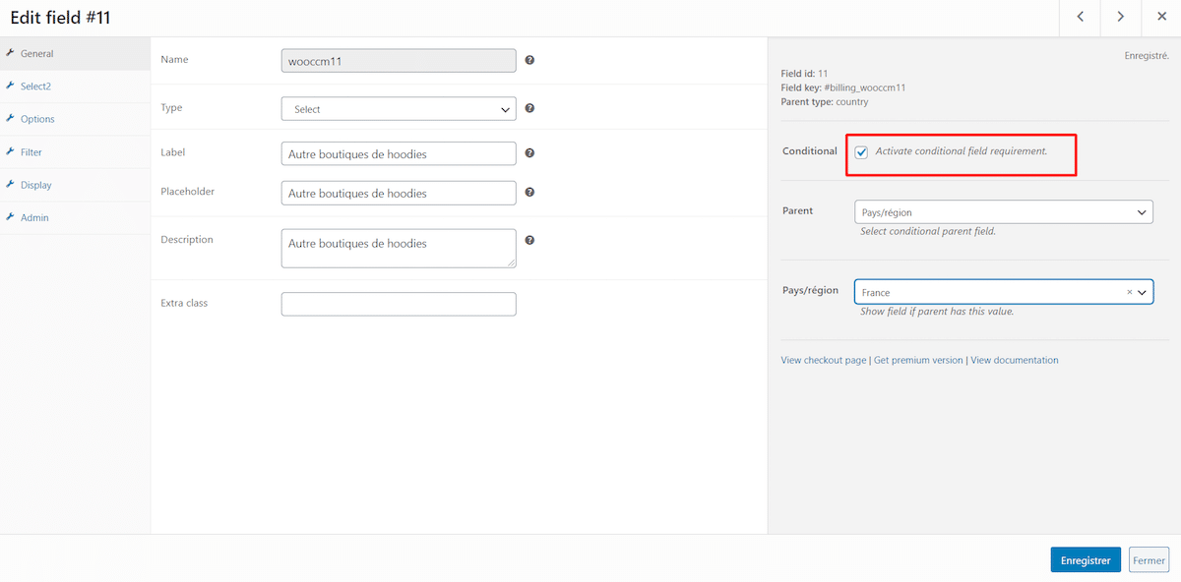Image resolution: width=1181 pixels, height=582 pixels.
Task: Open the Display tab
Action: coord(35,185)
